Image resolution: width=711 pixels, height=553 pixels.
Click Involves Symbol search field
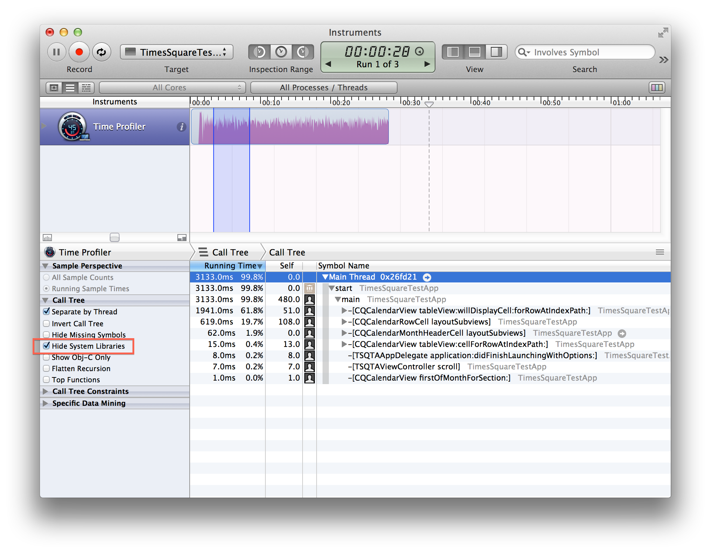(589, 52)
